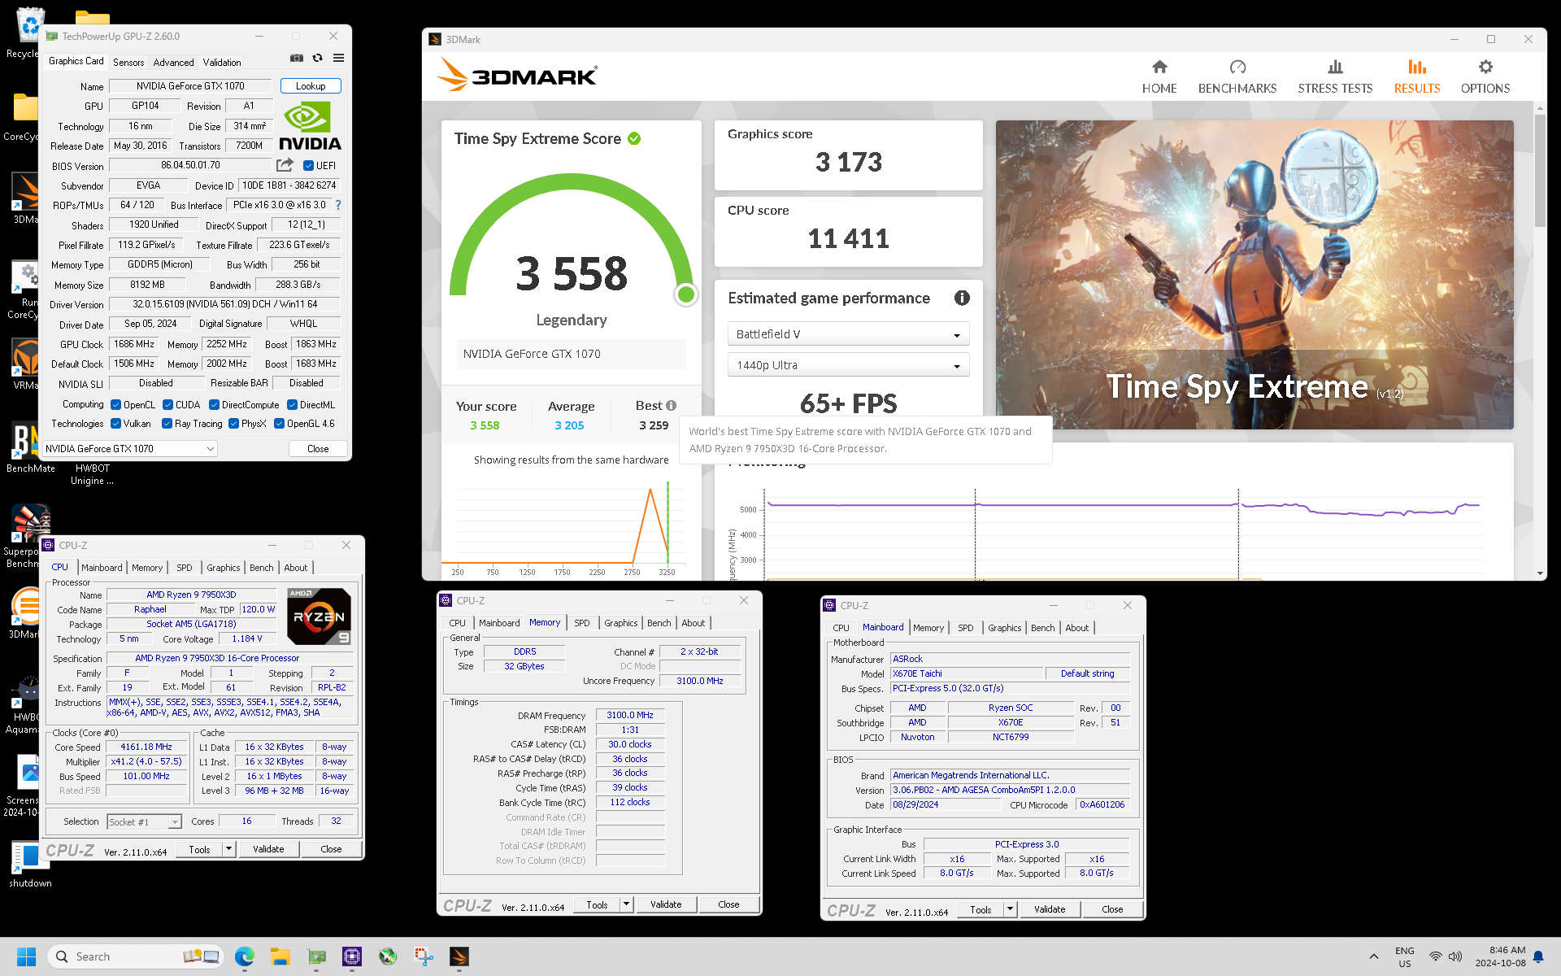
Task: Click Snipping Tool taskbar icon
Action: 424,956
